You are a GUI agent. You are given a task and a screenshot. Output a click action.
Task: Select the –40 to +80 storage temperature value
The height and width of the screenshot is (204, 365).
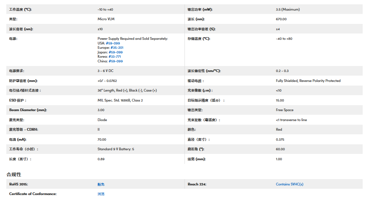point(284,39)
